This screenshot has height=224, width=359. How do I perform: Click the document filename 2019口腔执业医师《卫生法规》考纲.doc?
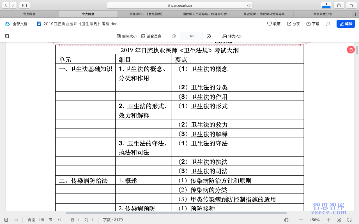pos(80,24)
